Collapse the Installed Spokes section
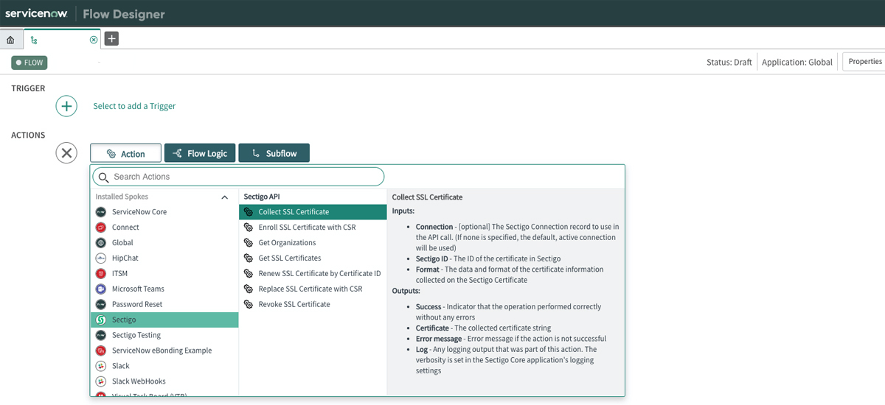This screenshot has height=405, width=885. [224, 197]
